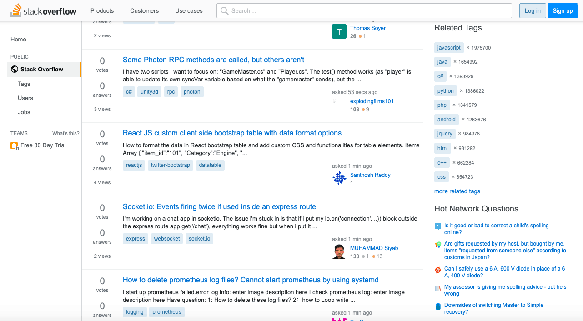
Task: Click the unity3d tag
Action: (149, 92)
